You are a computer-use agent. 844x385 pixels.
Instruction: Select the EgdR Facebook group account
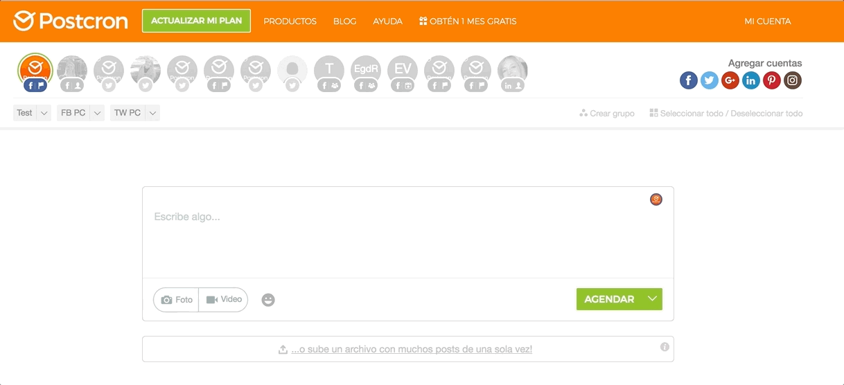point(366,71)
